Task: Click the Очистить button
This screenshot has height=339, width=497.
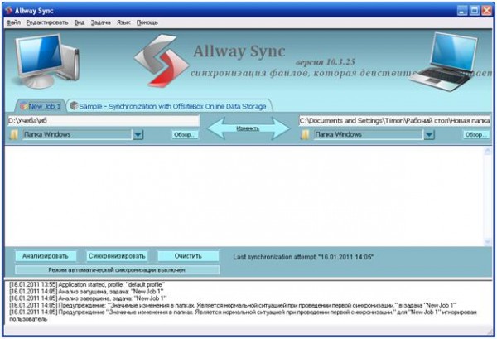Action: pyautogui.click(x=188, y=256)
